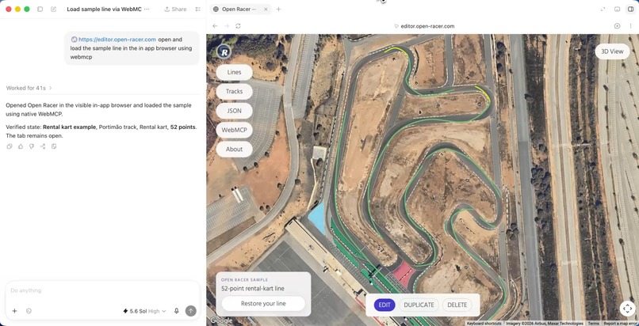The image size is (639, 326).
Task: Click the '52-point rental-kart line' text
Action: (253, 289)
